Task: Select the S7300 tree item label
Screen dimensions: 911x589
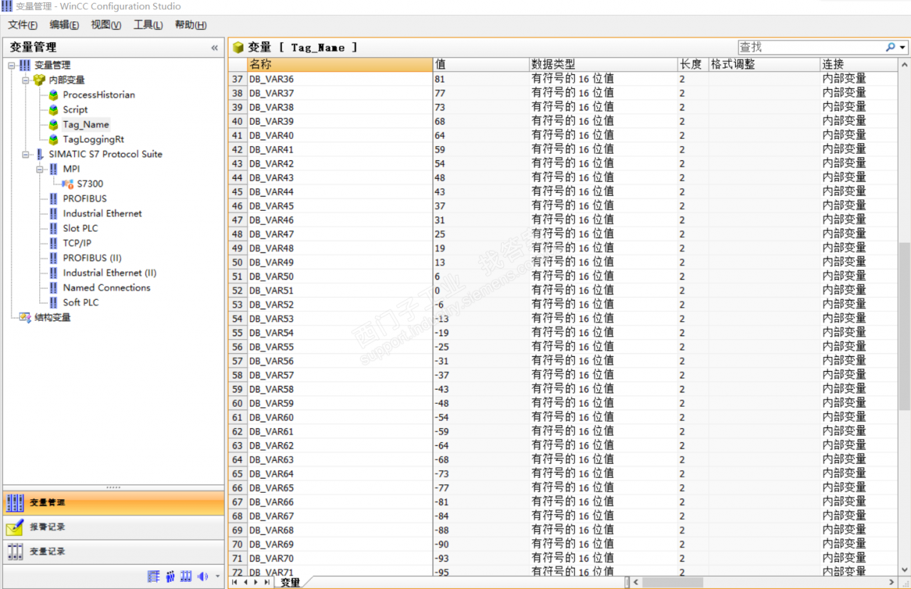Action: click(90, 184)
